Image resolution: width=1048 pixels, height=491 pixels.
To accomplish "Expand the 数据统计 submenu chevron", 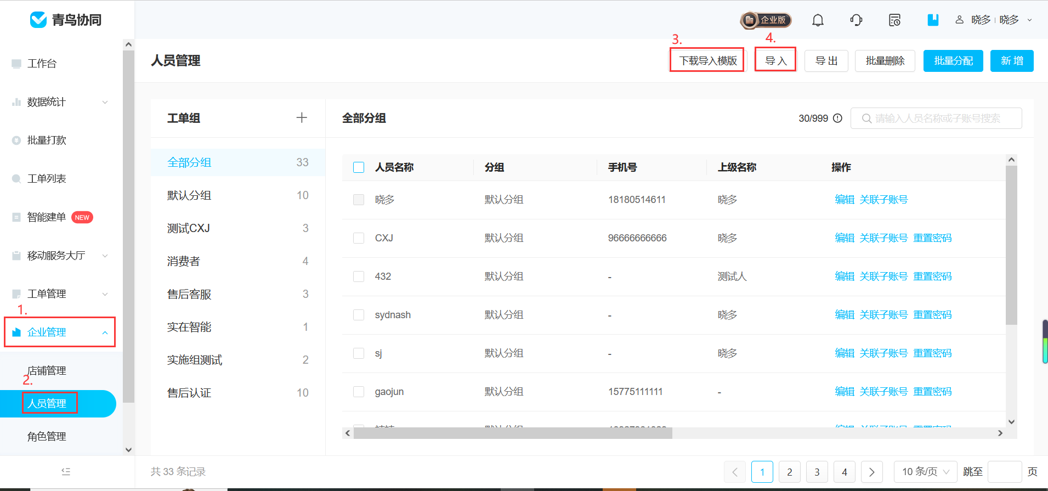I will point(105,102).
